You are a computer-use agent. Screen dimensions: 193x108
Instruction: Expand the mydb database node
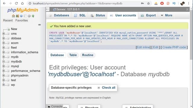pos(4,57)
